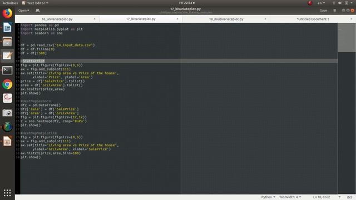The height and width of the screenshot is (200, 356).
Task: Close the 18_multivariateplot.py tab
Action: [x=265, y=19]
